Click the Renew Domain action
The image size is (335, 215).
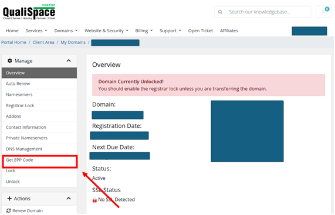click(x=39, y=210)
